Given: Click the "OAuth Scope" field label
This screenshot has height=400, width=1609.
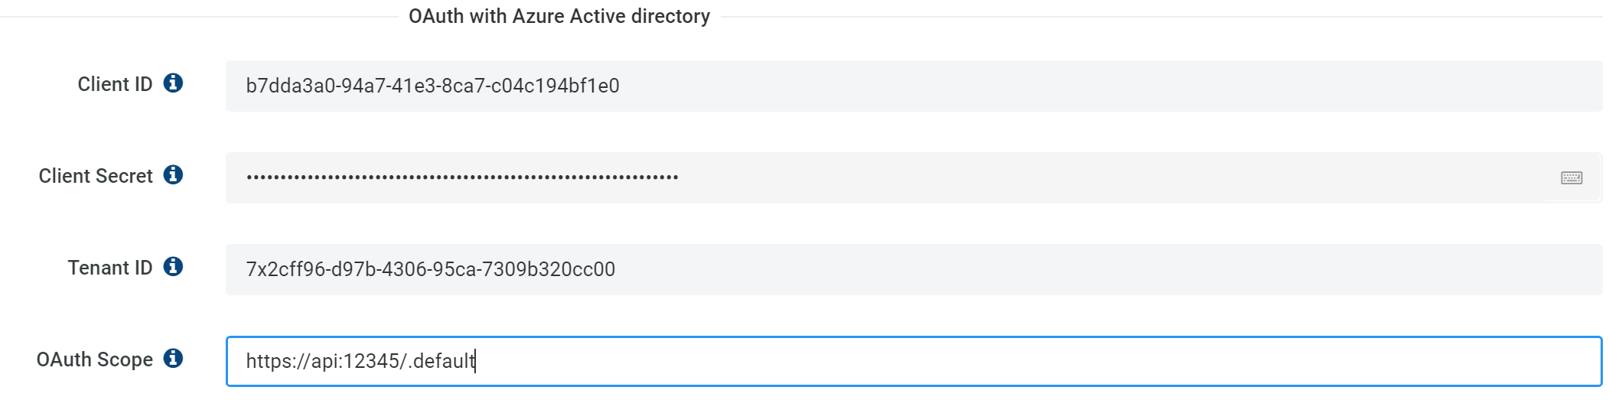Looking at the screenshot, I should (x=95, y=359).
